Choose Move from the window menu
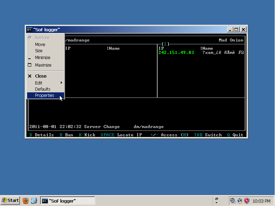275x206 pixels. click(46, 45)
